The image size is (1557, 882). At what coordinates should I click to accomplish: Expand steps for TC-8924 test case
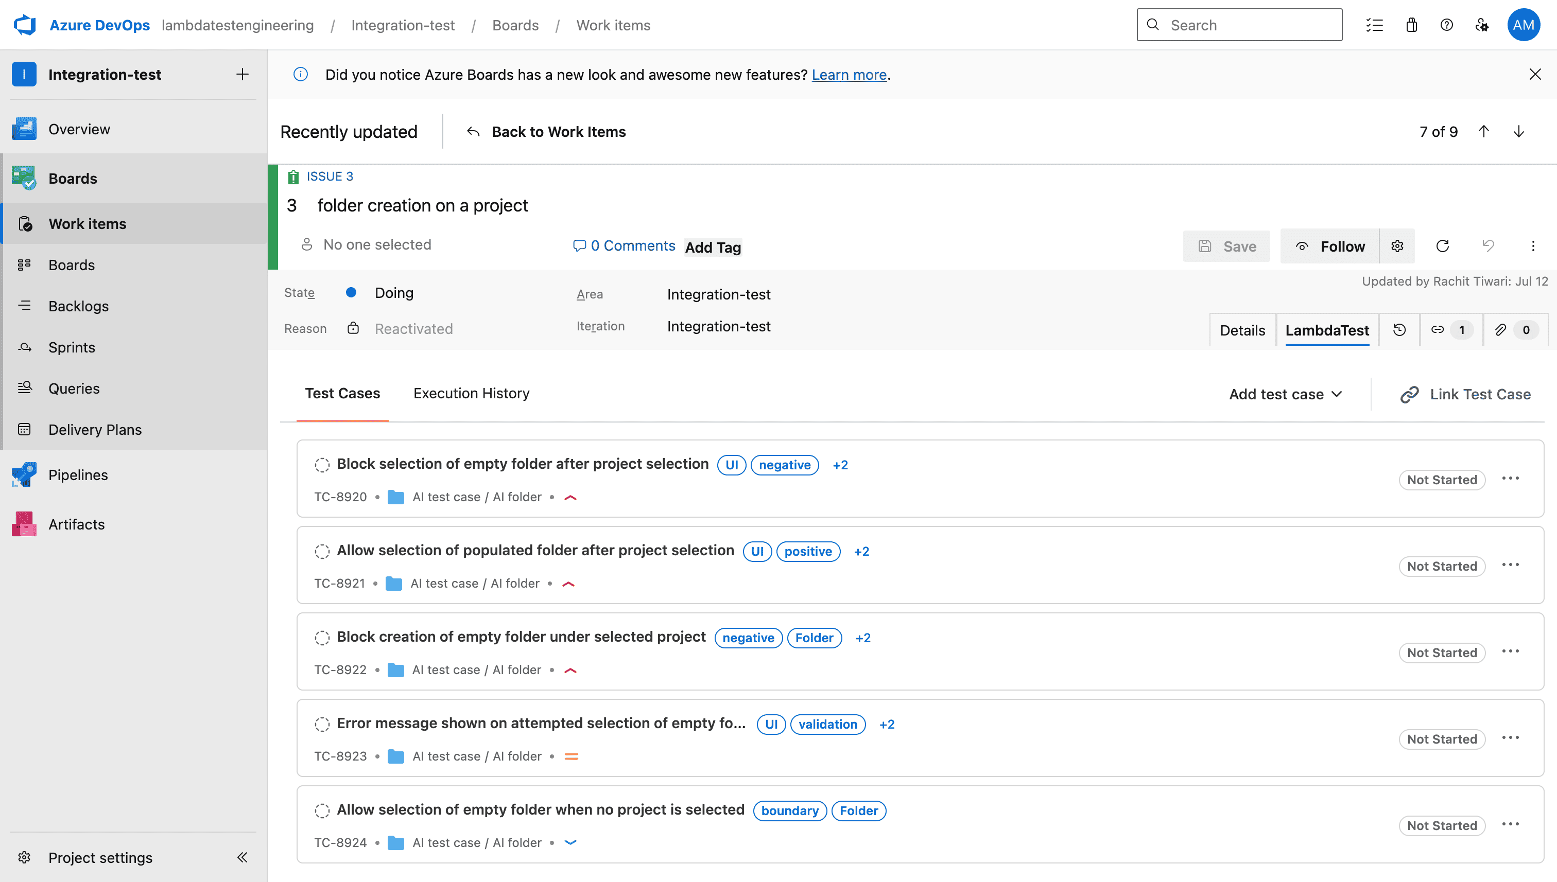pos(569,842)
